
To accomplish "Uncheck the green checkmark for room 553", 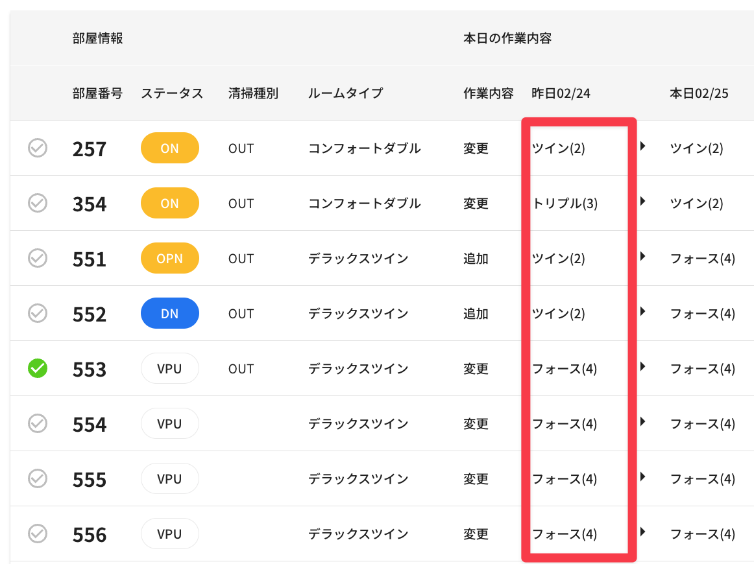I will [38, 369].
